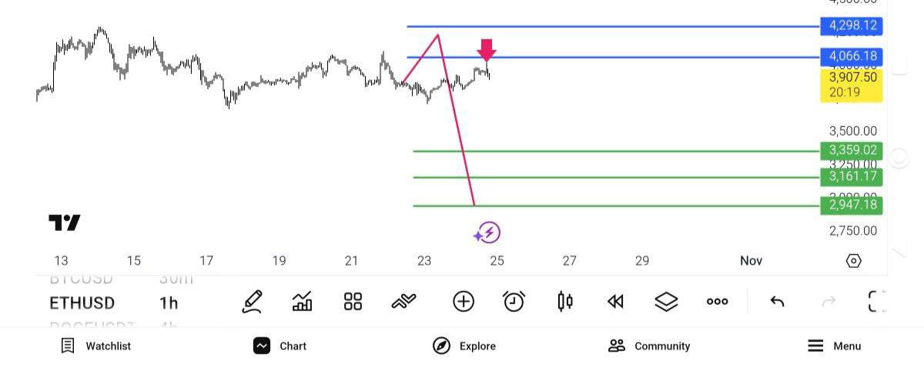Viewport: 924px width, 365px height.
Task: Open the Community section
Action: [649, 346]
